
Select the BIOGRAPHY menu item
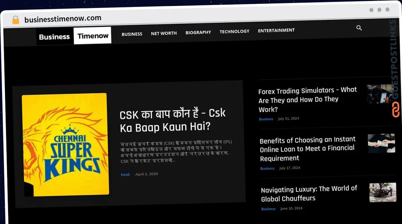198,32
